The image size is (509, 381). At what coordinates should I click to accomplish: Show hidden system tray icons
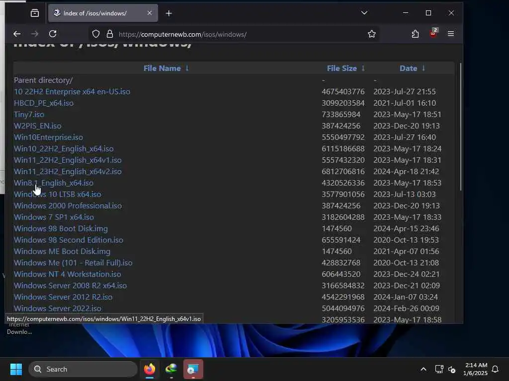(x=424, y=369)
